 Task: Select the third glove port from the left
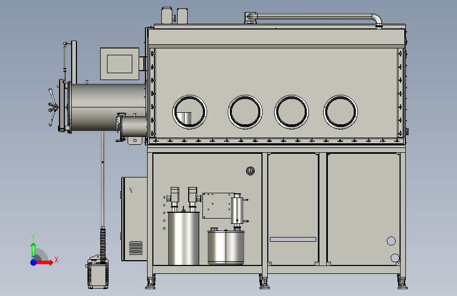click(x=291, y=112)
